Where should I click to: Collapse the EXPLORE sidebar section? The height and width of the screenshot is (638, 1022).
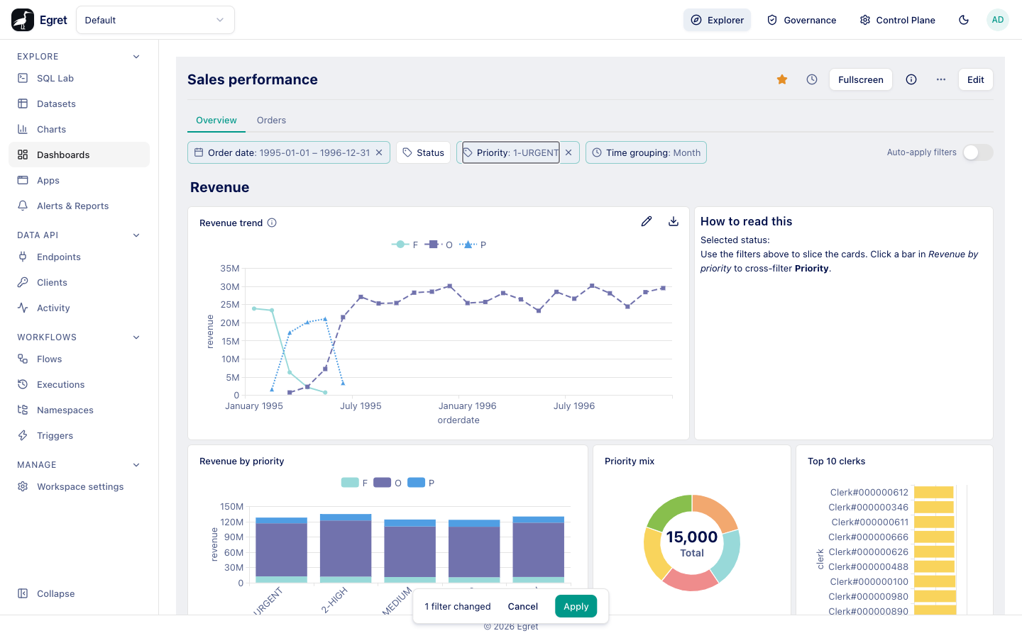(136, 57)
